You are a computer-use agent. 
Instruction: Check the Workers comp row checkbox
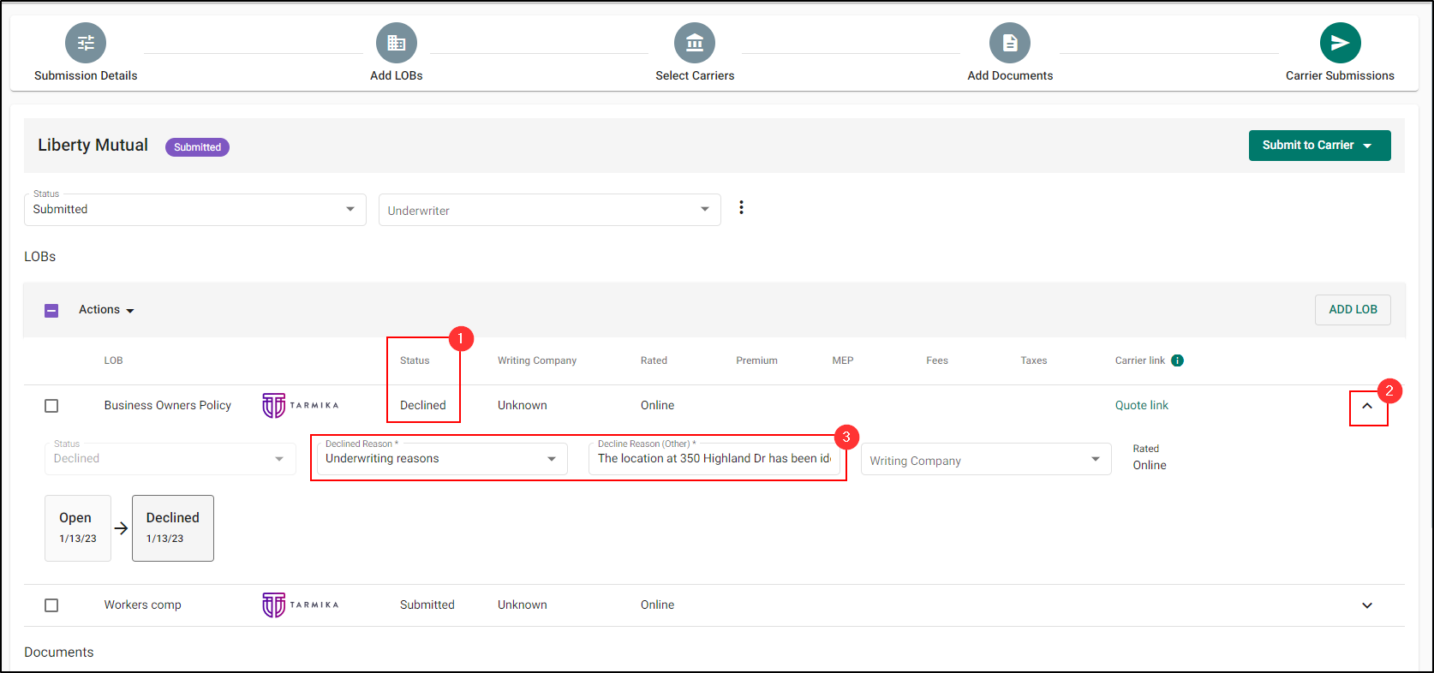[x=51, y=605]
